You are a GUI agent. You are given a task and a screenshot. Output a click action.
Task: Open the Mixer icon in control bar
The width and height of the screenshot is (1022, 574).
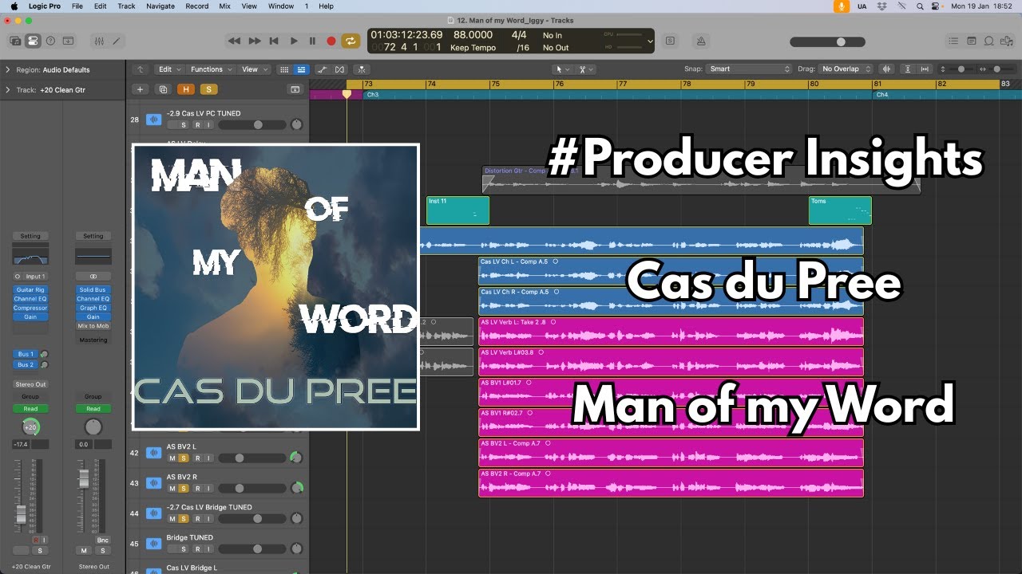99,41
